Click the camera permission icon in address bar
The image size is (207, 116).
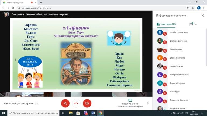point(188,8)
